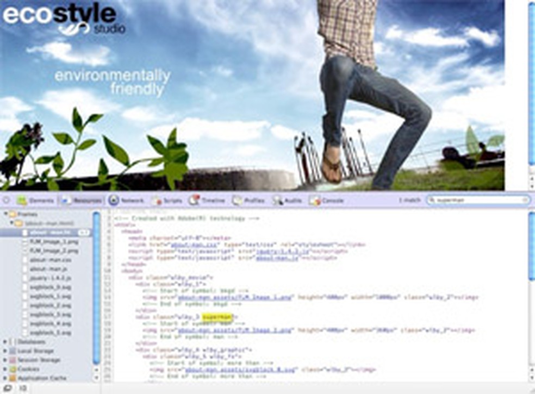Switch to the Elements panel
Viewport: 535px width, 394px height.
(x=35, y=200)
